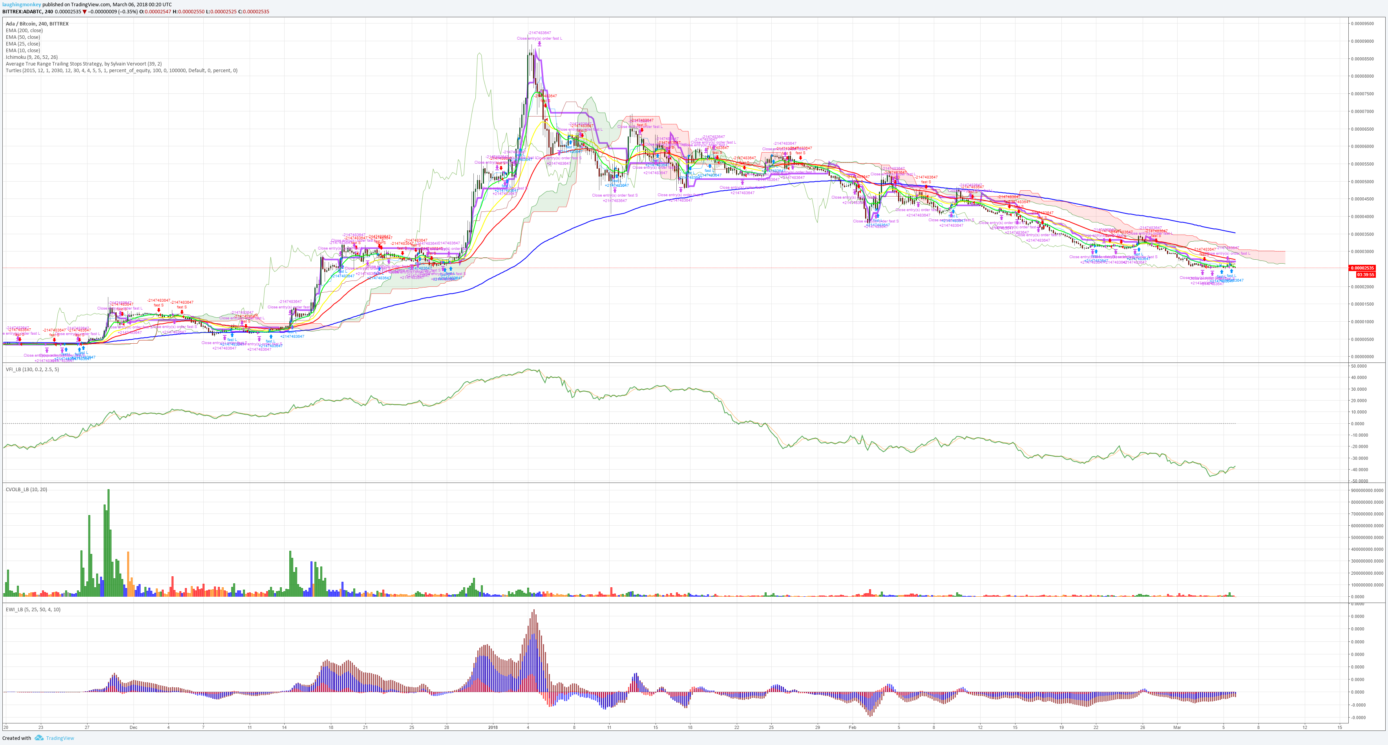This screenshot has height=745, width=1388.
Task: Select the EMA (10, close) indicator label
Action: (23, 51)
